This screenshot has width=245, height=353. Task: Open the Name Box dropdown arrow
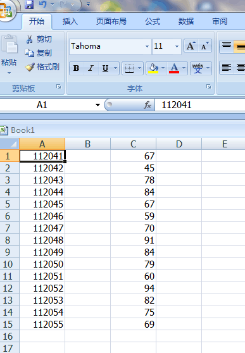click(97, 105)
